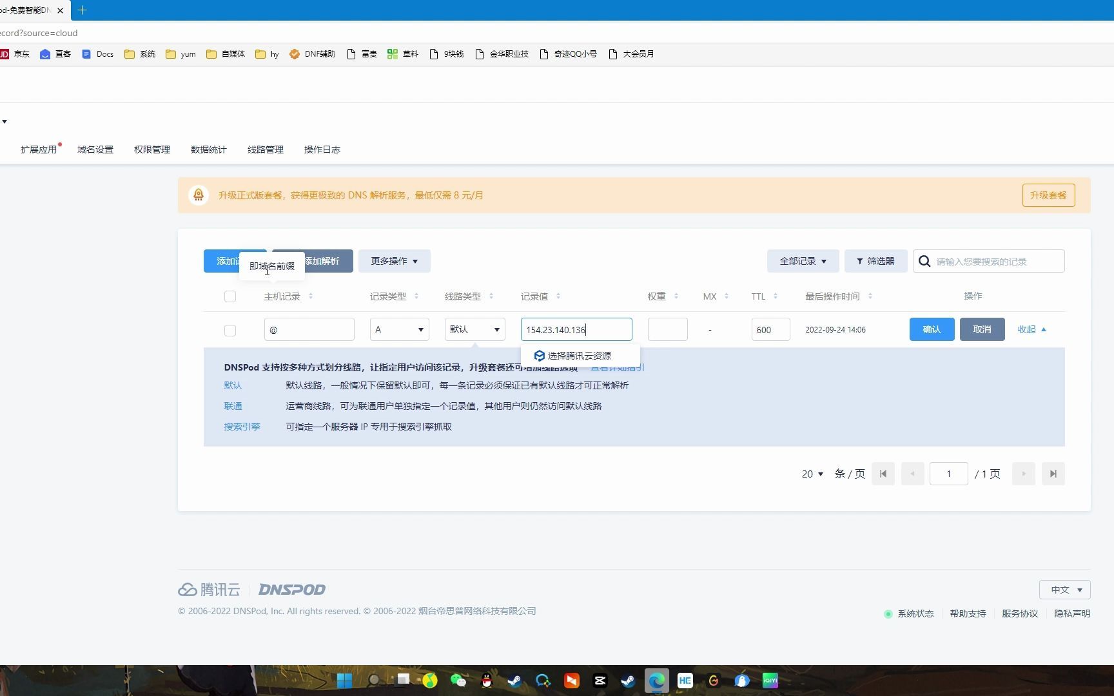Open the 大会员月 bookmark

pos(632,54)
